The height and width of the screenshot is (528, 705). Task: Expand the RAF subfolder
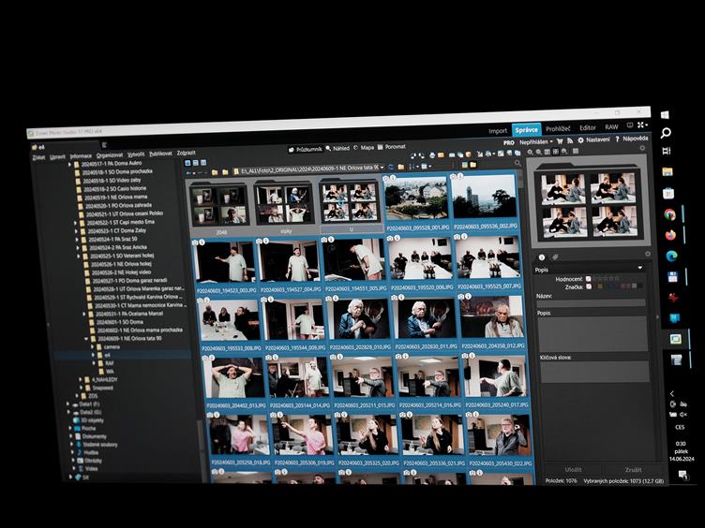click(94, 363)
